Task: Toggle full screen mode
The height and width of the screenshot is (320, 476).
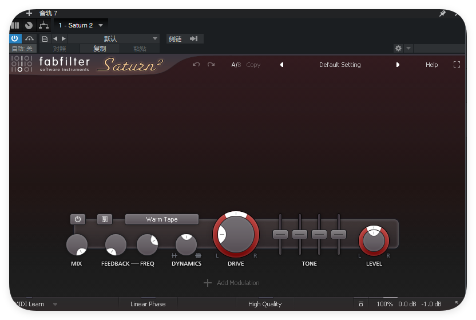Action: point(457,64)
